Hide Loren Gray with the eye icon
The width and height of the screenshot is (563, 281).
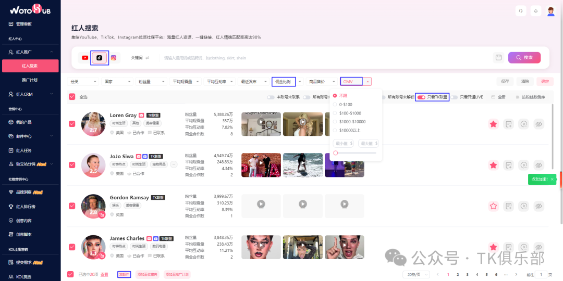538,124
